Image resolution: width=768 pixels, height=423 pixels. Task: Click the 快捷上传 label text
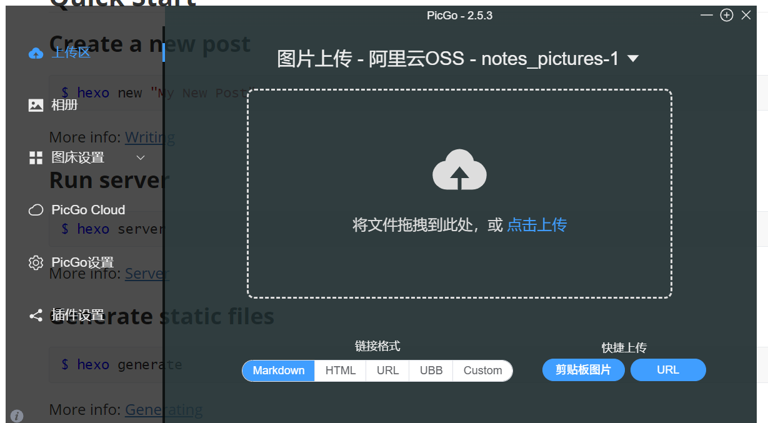point(624,347)
